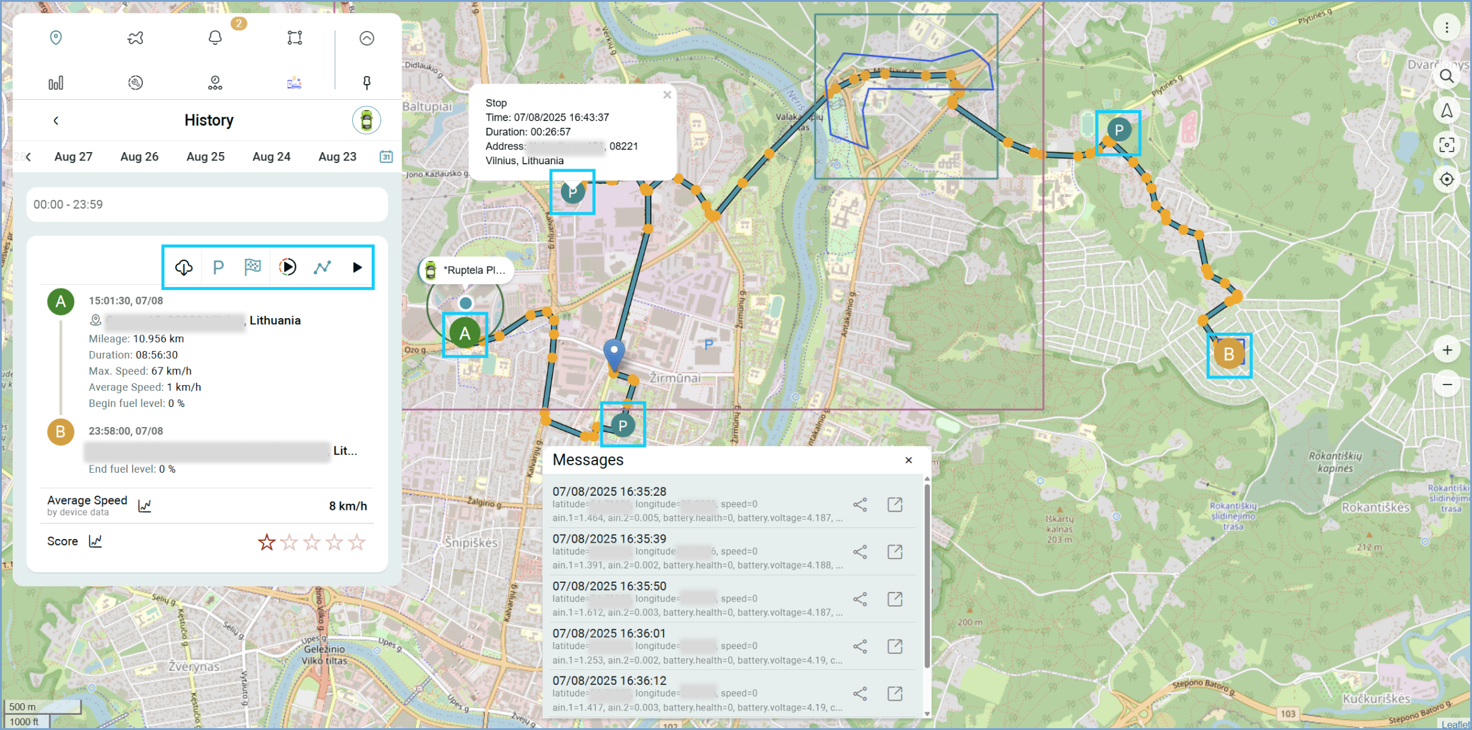Select the Aug 25 date tab
The image size is (1472, 730).
coord(205,156)
